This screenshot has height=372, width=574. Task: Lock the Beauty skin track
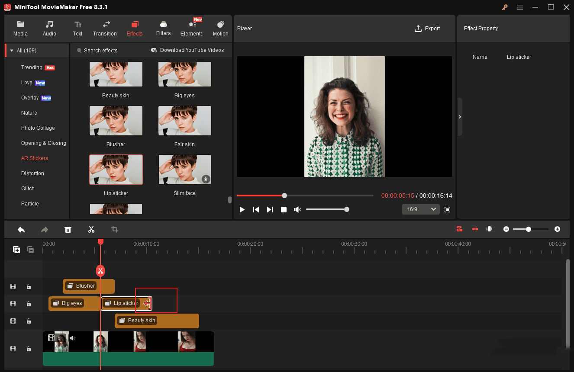pos(29,321)
